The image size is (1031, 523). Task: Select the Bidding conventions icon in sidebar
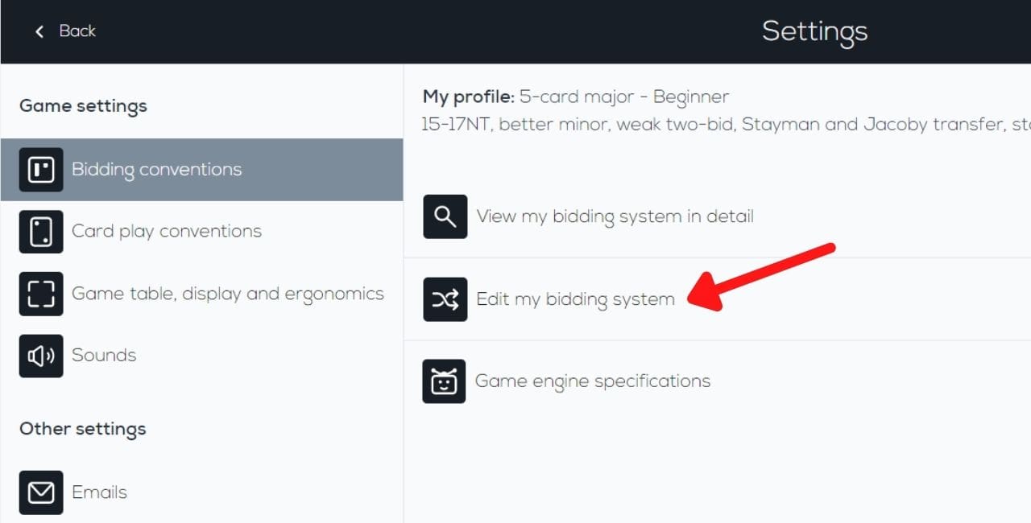(41, 170)
